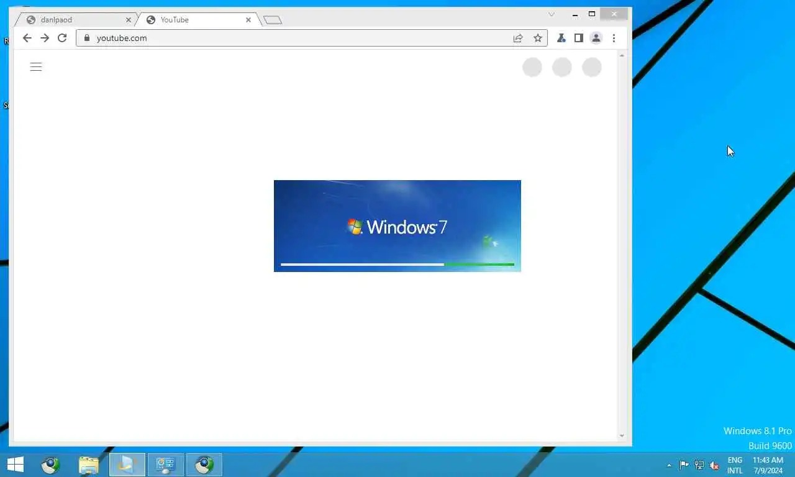Open the network status tray icon

(x=699, y=465)
